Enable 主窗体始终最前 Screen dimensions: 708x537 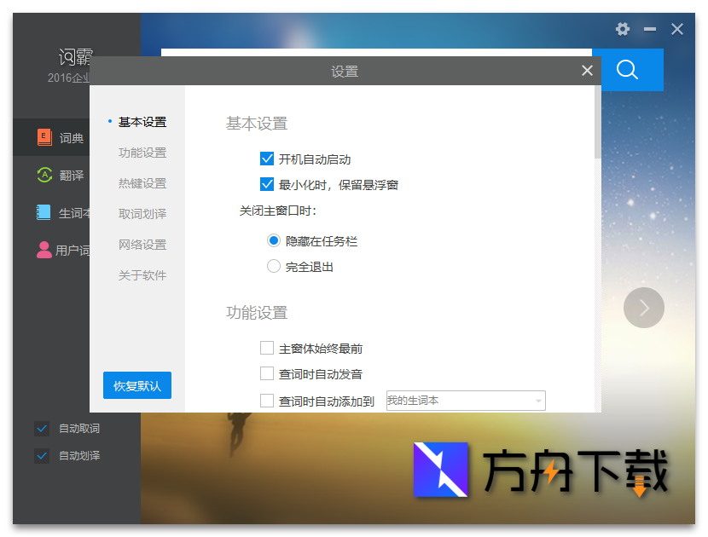[x=268, y=348]
